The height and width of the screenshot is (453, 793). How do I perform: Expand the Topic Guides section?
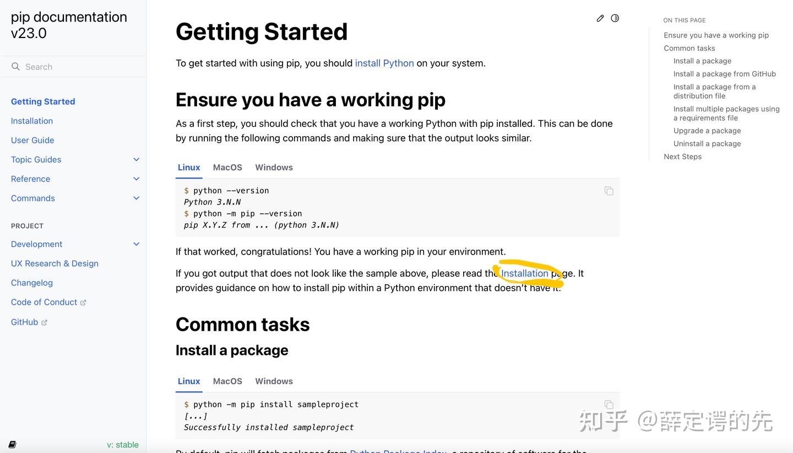(136, 159)
